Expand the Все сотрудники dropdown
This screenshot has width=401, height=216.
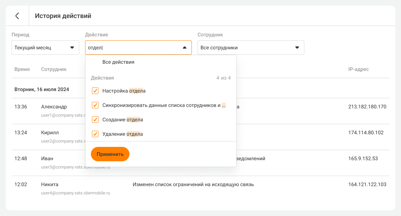pyautogui.click(x=251, y=48)
